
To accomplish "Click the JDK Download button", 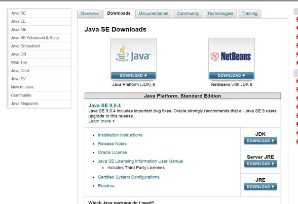I will tap(260, 141).
